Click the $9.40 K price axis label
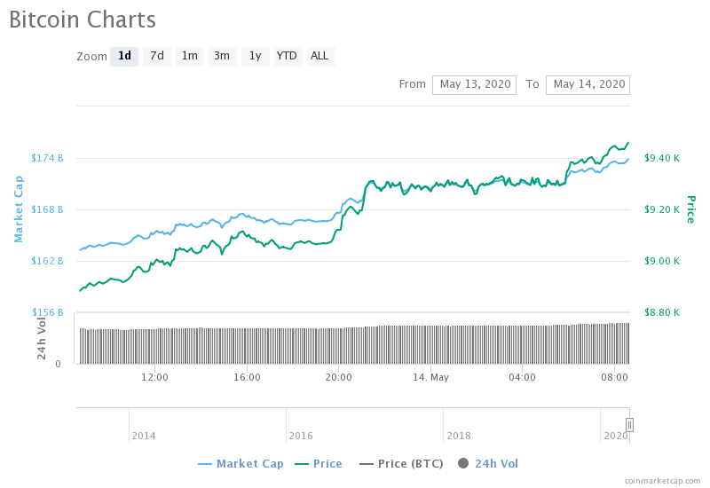Image resolution: width=710 pixels, height=488 pixels. pos(662,158)
